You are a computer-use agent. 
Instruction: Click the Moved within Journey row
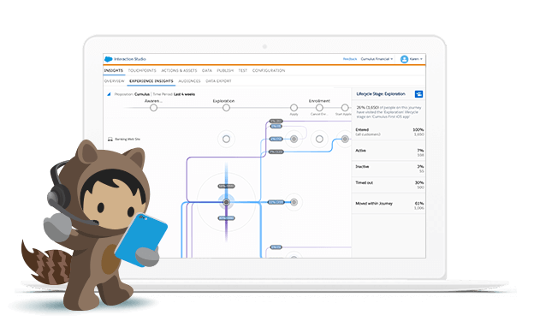pos(389,204)
